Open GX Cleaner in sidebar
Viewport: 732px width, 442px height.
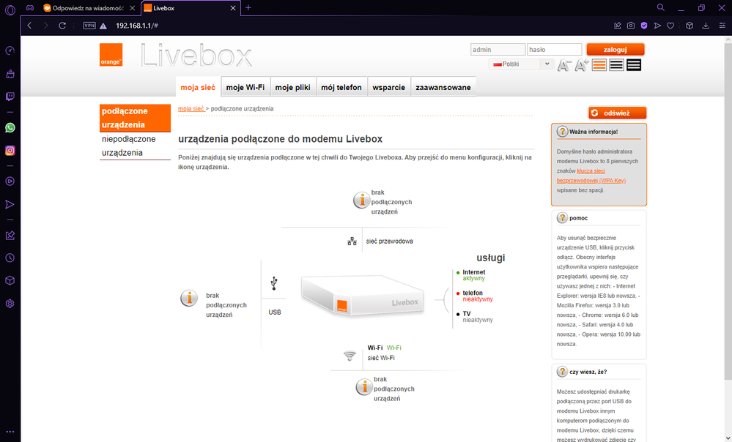pos(10,74)
